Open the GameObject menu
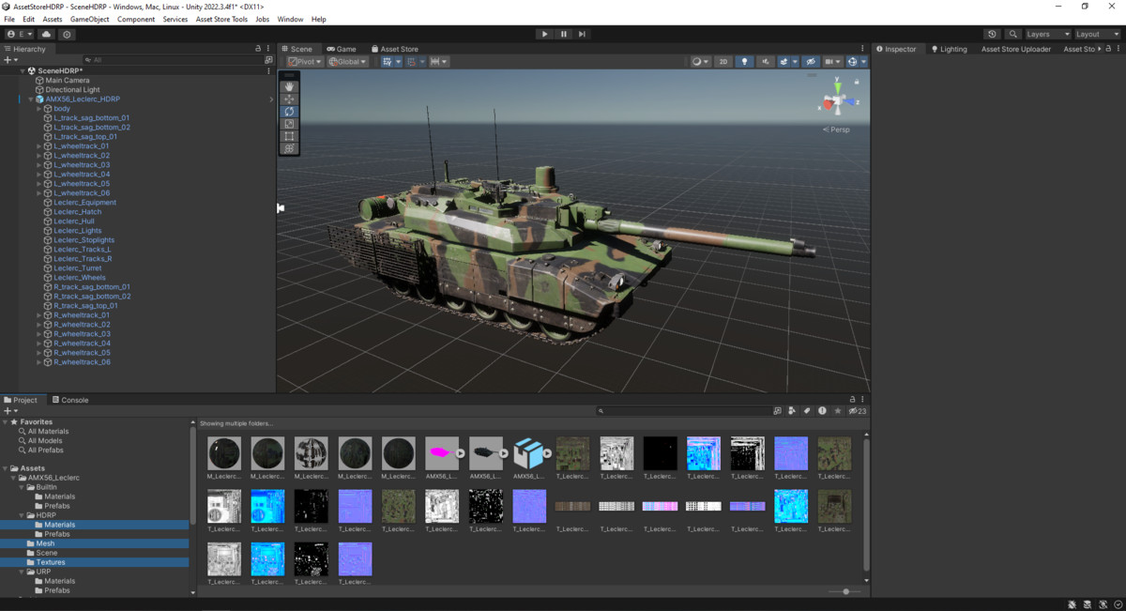This screenshot has height=611, width=1126. [x=89, y=19]
